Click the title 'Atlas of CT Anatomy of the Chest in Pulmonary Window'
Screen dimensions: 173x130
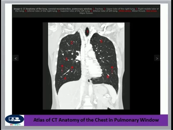[96, 120]
